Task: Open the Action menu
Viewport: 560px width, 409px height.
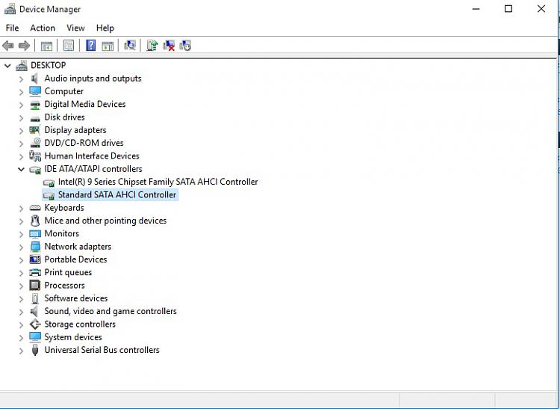Action: coord(43,28)
